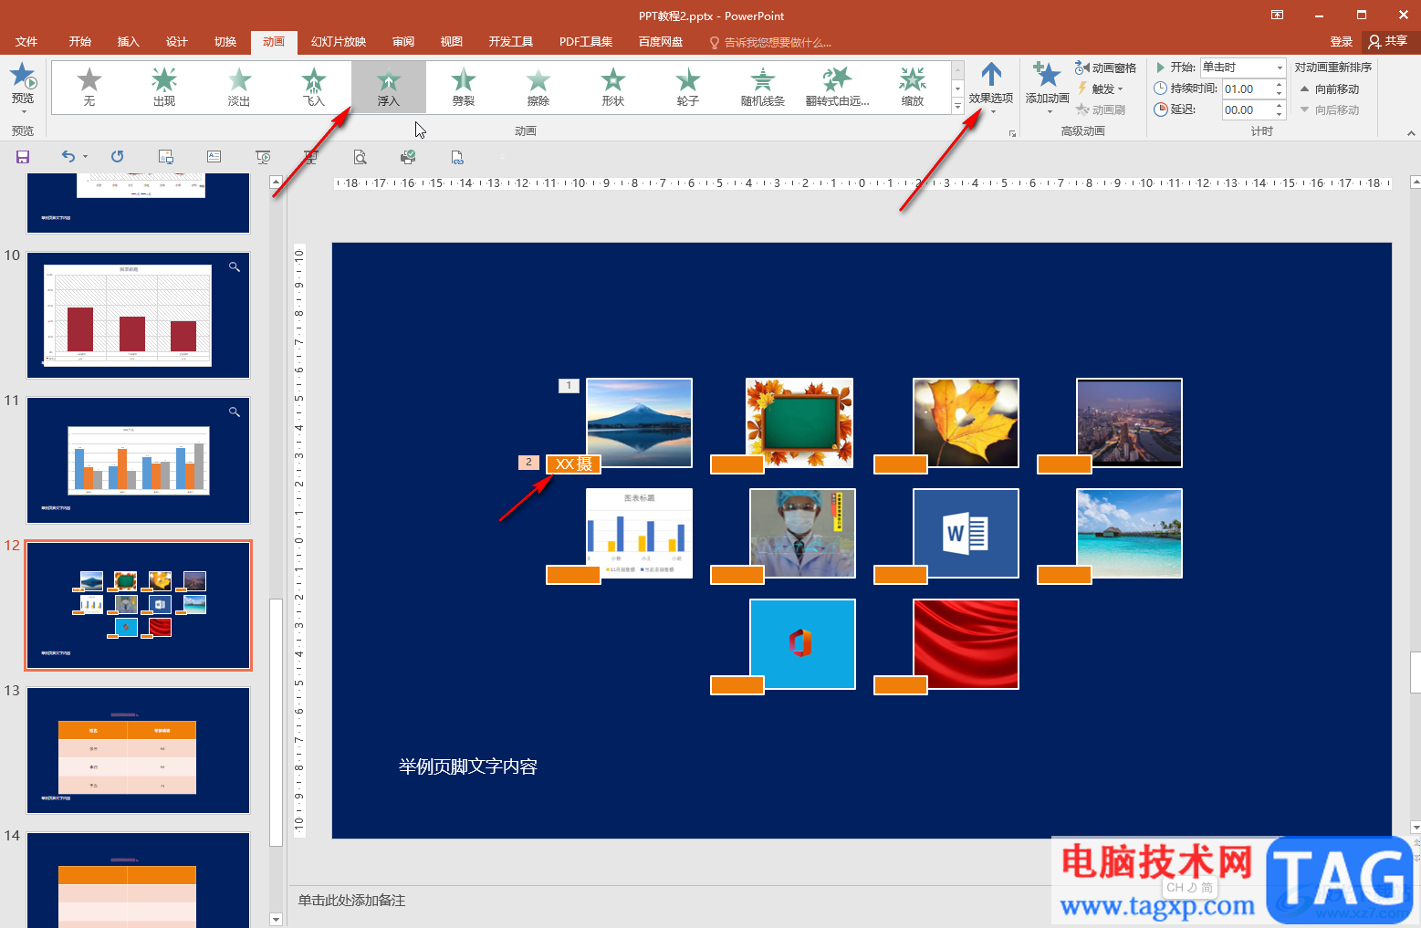Image resolution: width=1421 pixels, height=928 pixels.
Task: Click the 告诉我您想要做什么 search box
Action: (x=771, y=42)
